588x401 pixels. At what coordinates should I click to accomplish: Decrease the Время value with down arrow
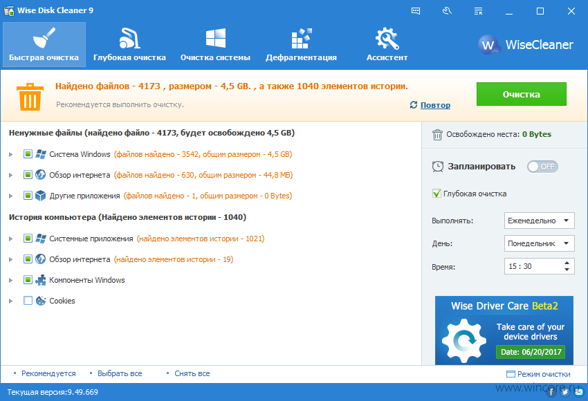(x=567, y=270)
